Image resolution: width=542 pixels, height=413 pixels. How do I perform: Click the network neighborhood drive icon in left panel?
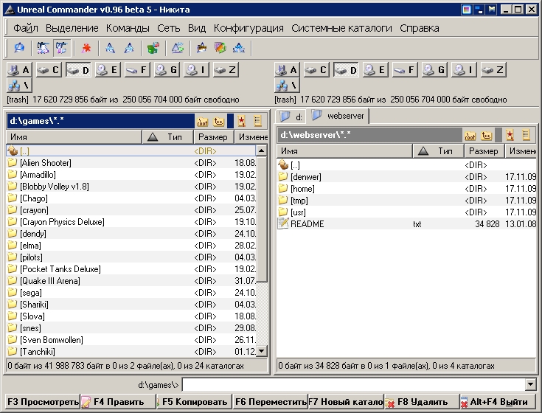coord(19,86)
